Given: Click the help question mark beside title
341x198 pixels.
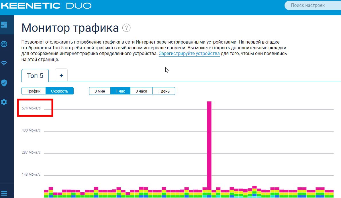Looking at the screenshot, I should pyautogui.click(x=126, y=28).
